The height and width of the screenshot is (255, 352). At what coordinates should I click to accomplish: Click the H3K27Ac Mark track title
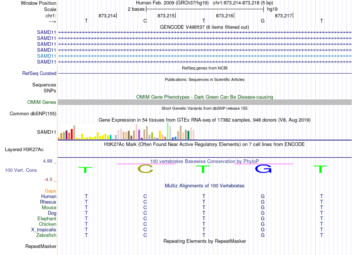[x=205, y=144]
